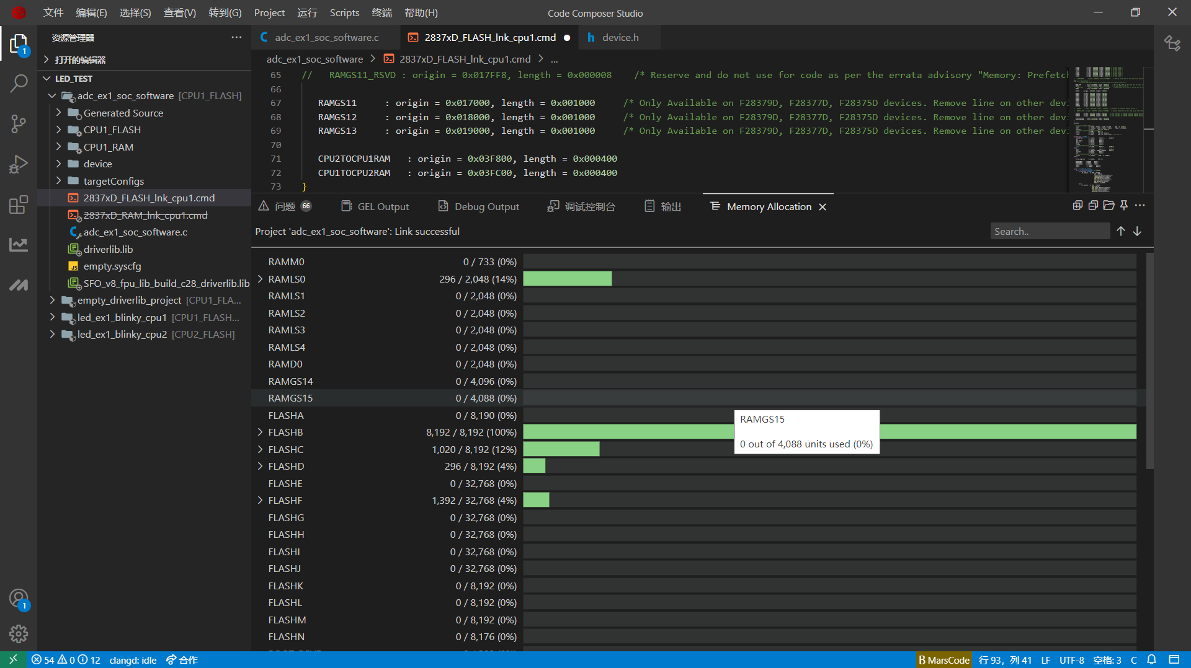The image size is (1191, 668).
Task: Expand the FLASHB memory entry
Action: [260, 432]
